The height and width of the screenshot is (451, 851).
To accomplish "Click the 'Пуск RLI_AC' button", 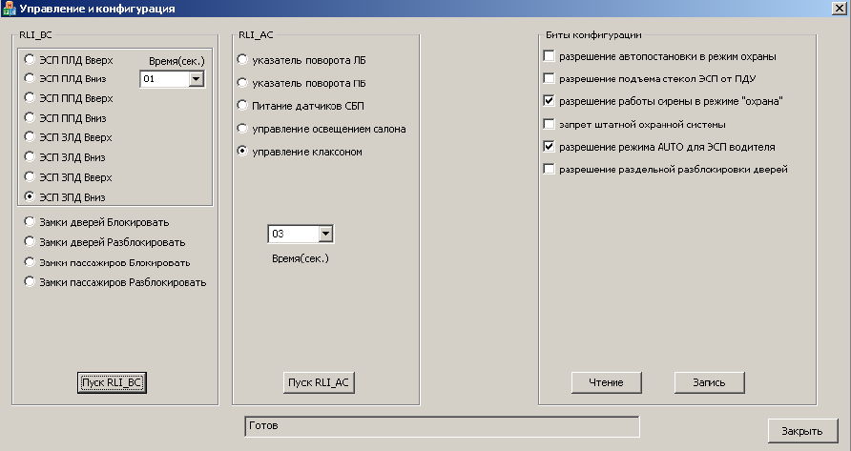I will [320, 382].
